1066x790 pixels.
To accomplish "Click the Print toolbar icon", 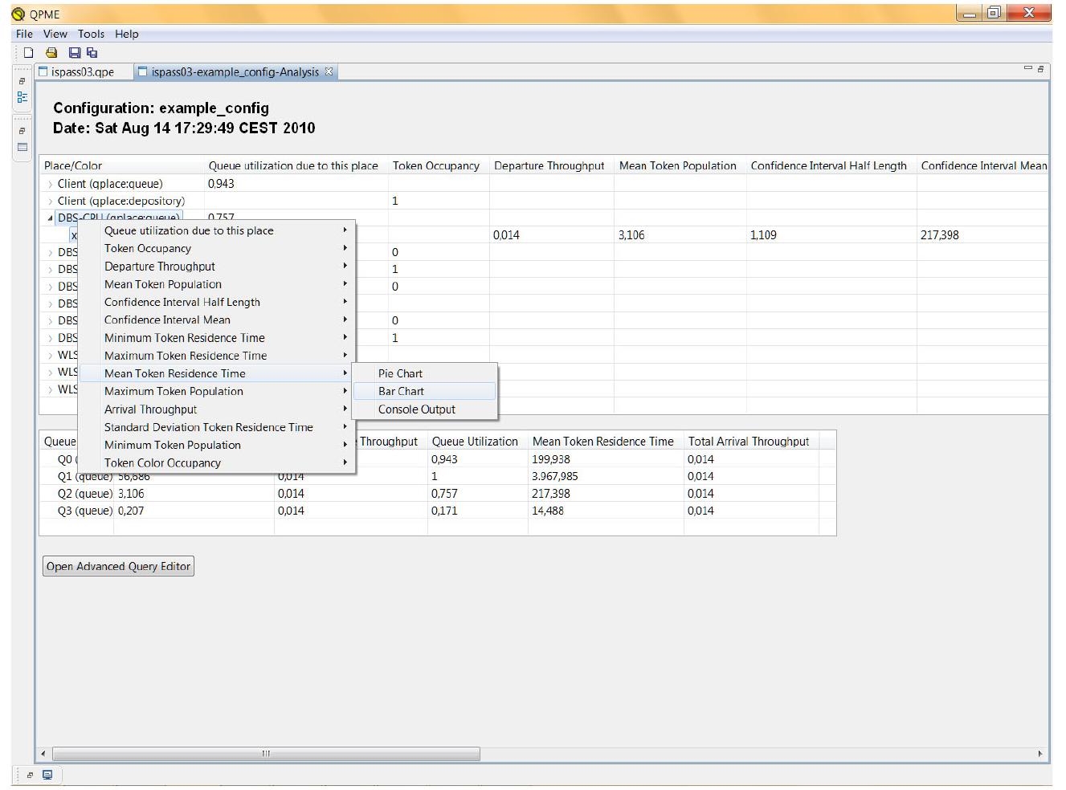I will (x=51, y=53).
